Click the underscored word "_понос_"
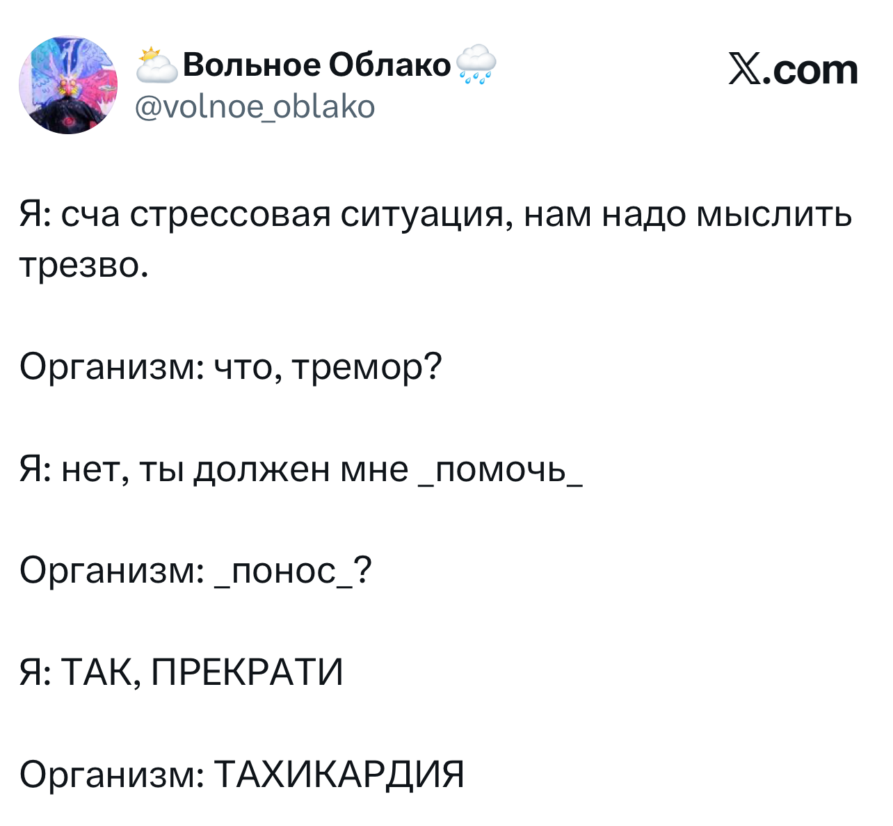The height and width of the screenshot is (826, 893). (x=285, y=571)
